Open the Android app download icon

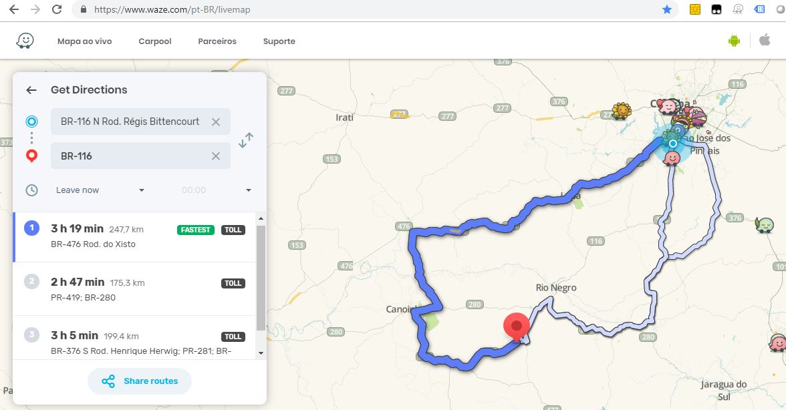tap(734, 41)
